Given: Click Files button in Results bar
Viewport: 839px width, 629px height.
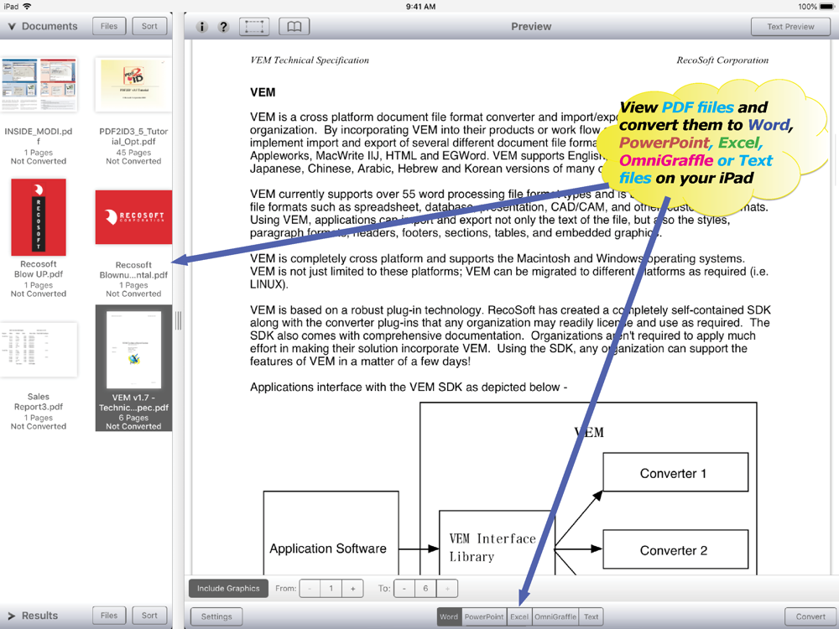Looking at the screenshot, I should coord(109,616).
